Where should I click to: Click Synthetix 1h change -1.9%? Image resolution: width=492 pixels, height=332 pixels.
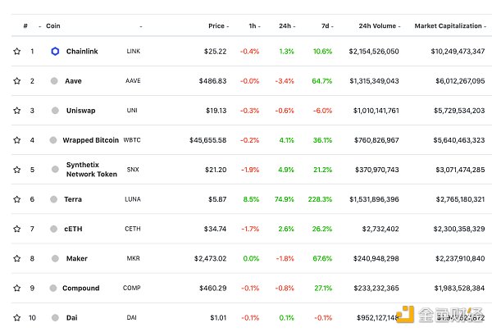(x=250, y=170)
